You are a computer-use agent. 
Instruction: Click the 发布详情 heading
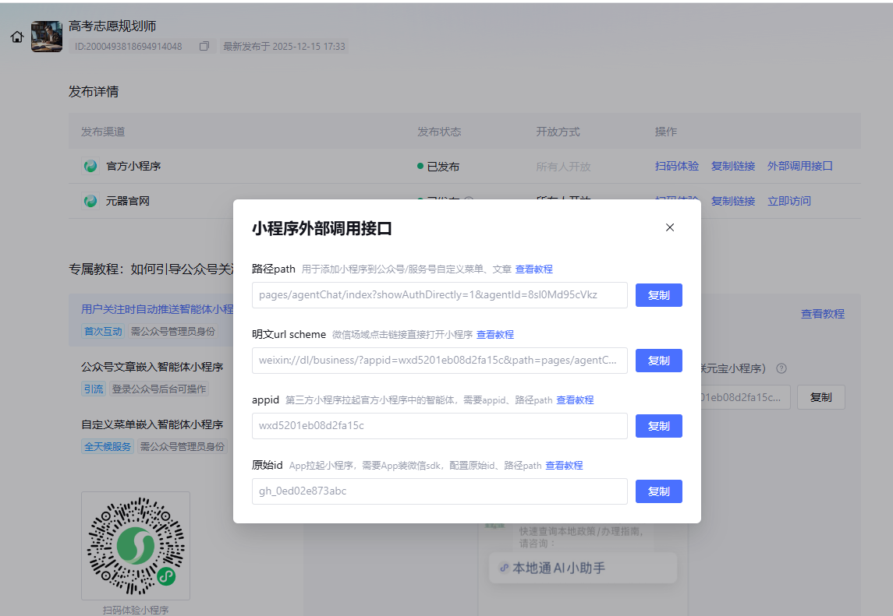94,92
